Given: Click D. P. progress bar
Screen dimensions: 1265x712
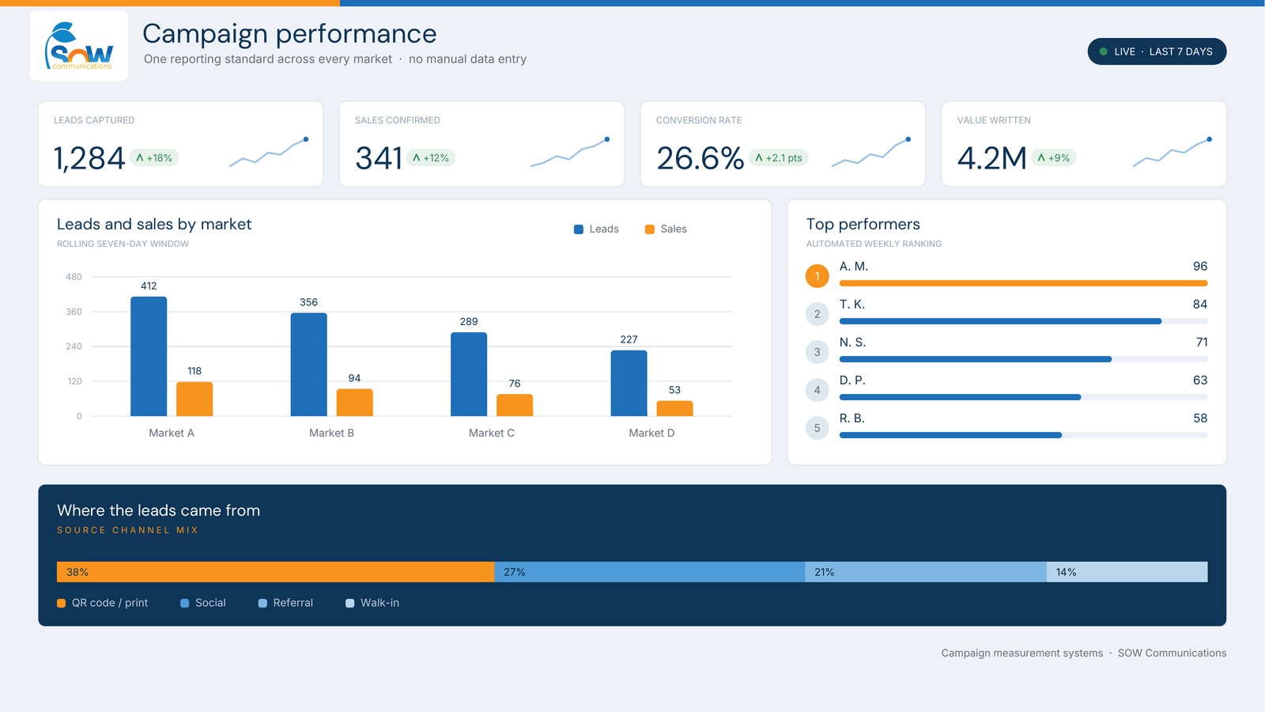Looking at the screenshot, I should click(1023, 397).
